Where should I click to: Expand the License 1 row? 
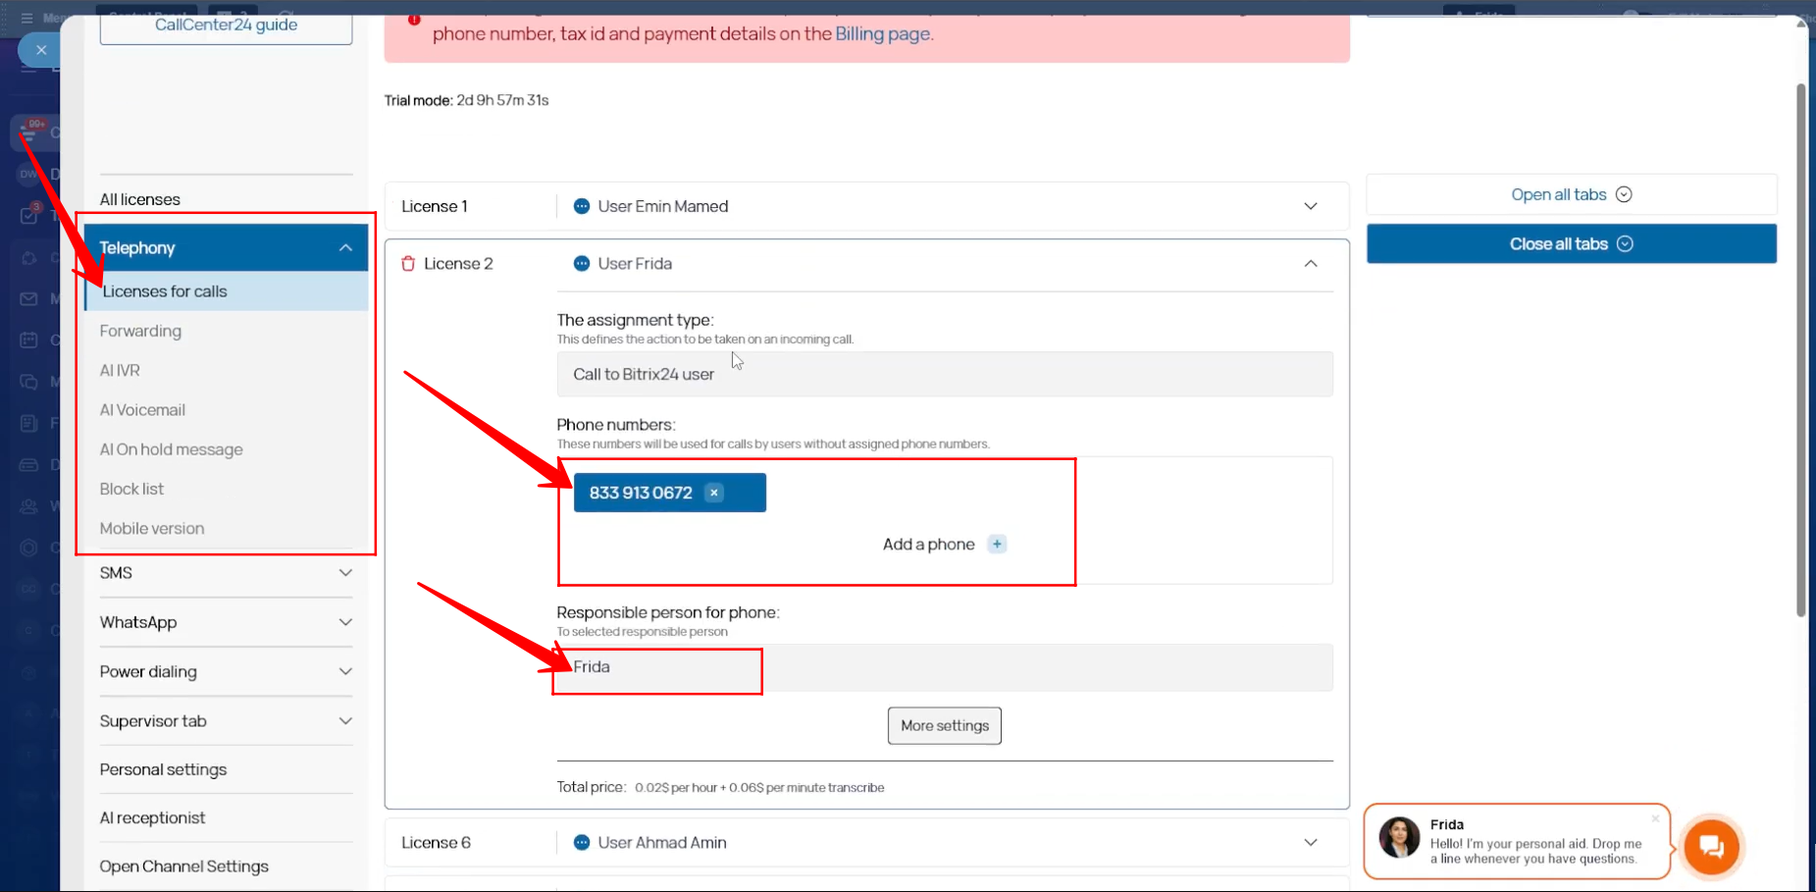click(1311, 207)
